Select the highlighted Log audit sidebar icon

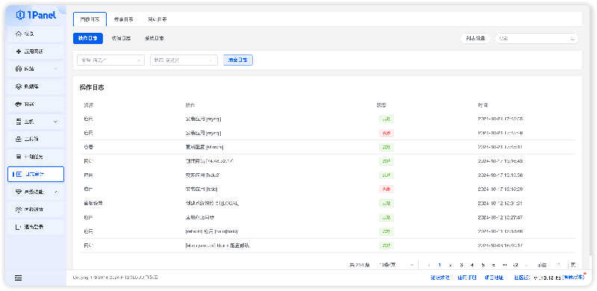[x=19, y=175]
